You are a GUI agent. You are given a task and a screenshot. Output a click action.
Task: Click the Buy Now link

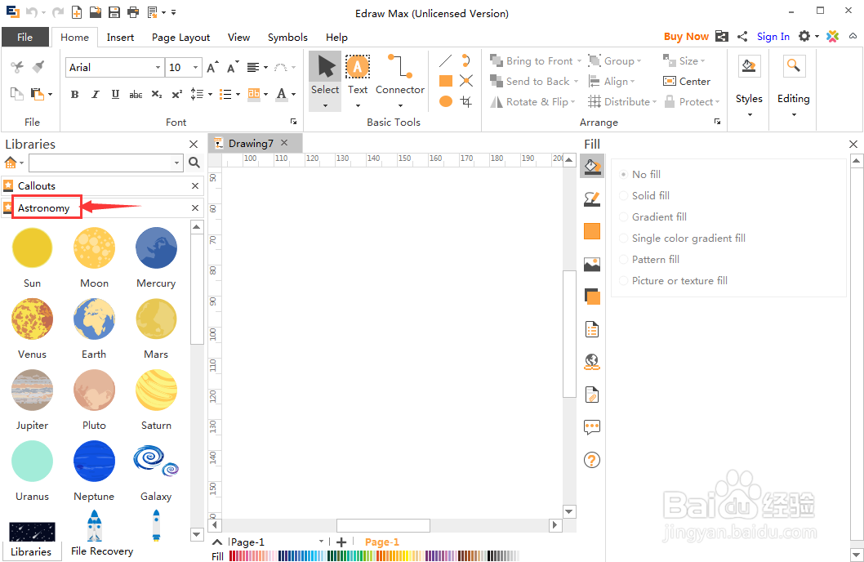pos(686,37)
